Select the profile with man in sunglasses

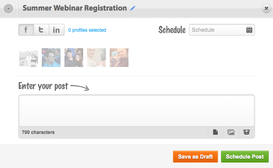coord(51,58)
